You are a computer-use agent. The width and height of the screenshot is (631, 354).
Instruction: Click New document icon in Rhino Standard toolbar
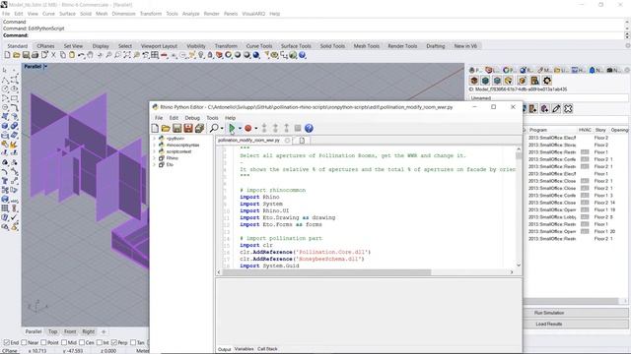7,55
